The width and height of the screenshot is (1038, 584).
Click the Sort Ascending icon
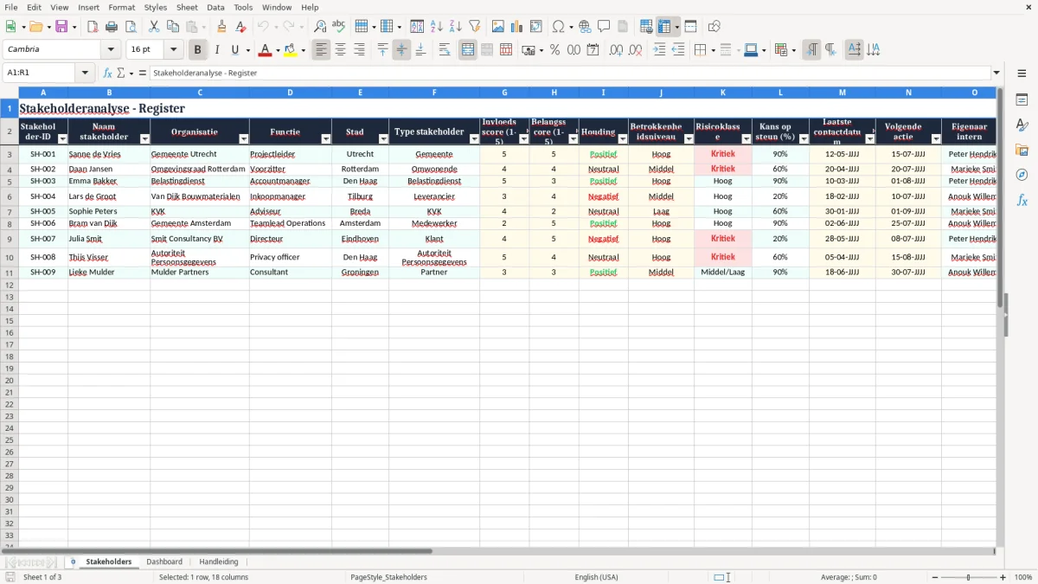pos(437,27)
